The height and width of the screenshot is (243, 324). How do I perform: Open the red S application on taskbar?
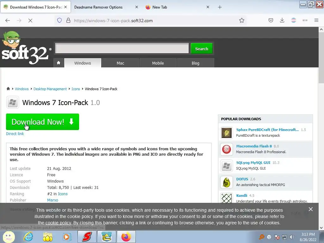tap(87, 237)
